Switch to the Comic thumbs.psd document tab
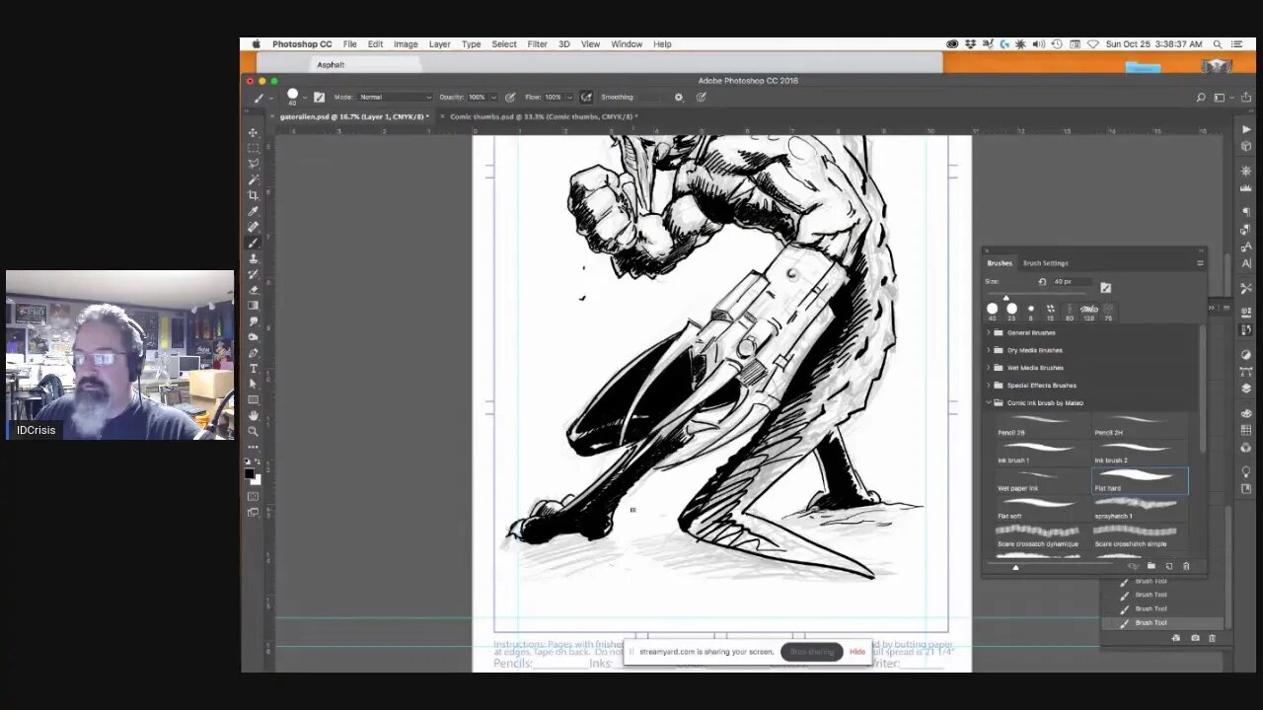The image size is (1263, 710). (542, 116)
